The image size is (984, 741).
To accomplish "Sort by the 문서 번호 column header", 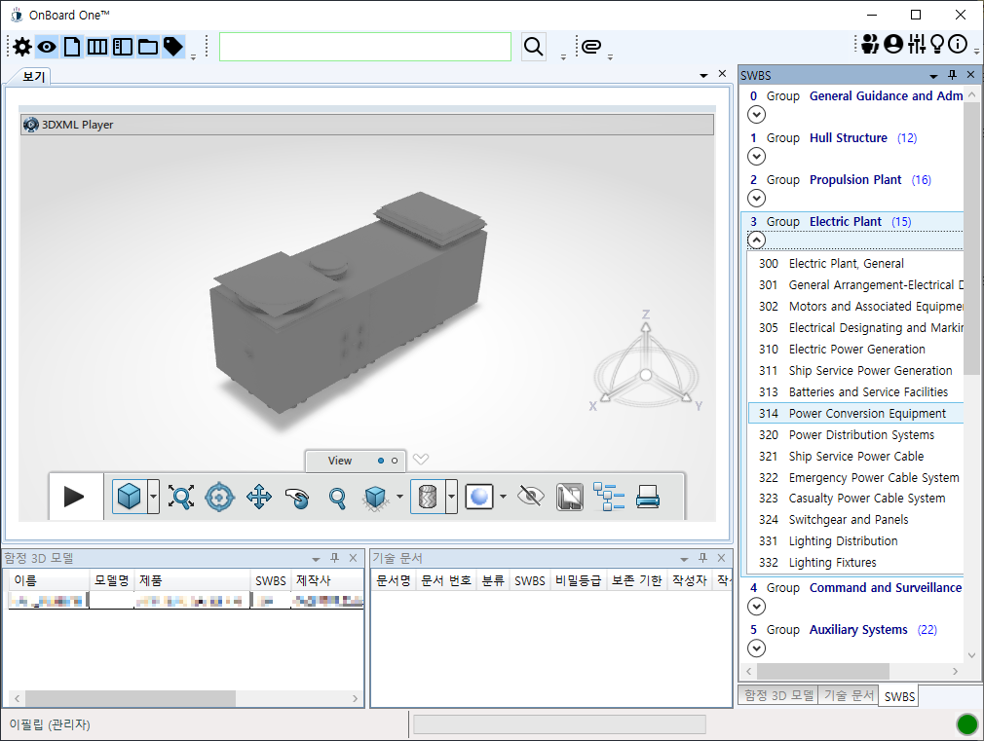I will 446,580.
